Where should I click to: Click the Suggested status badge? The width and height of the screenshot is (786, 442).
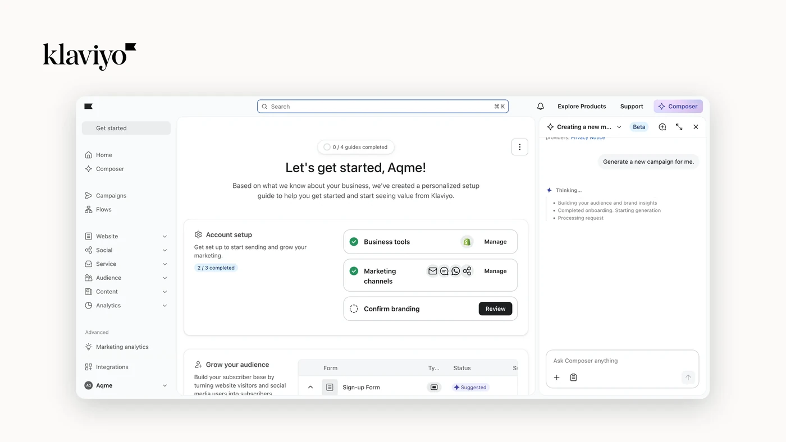tap(470, 387)
